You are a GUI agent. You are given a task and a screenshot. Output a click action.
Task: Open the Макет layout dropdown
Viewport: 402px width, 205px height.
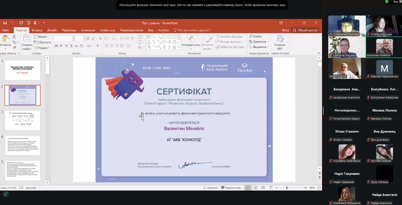[x=43, y=37]
